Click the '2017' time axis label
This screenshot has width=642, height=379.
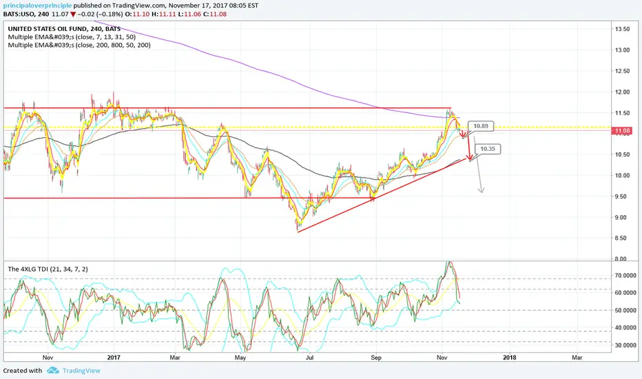[114, 357]
